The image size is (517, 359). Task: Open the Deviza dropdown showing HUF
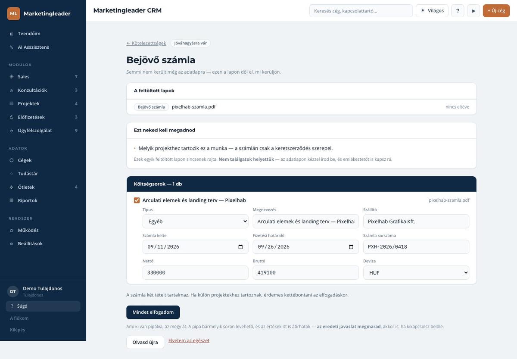(416, 273)
